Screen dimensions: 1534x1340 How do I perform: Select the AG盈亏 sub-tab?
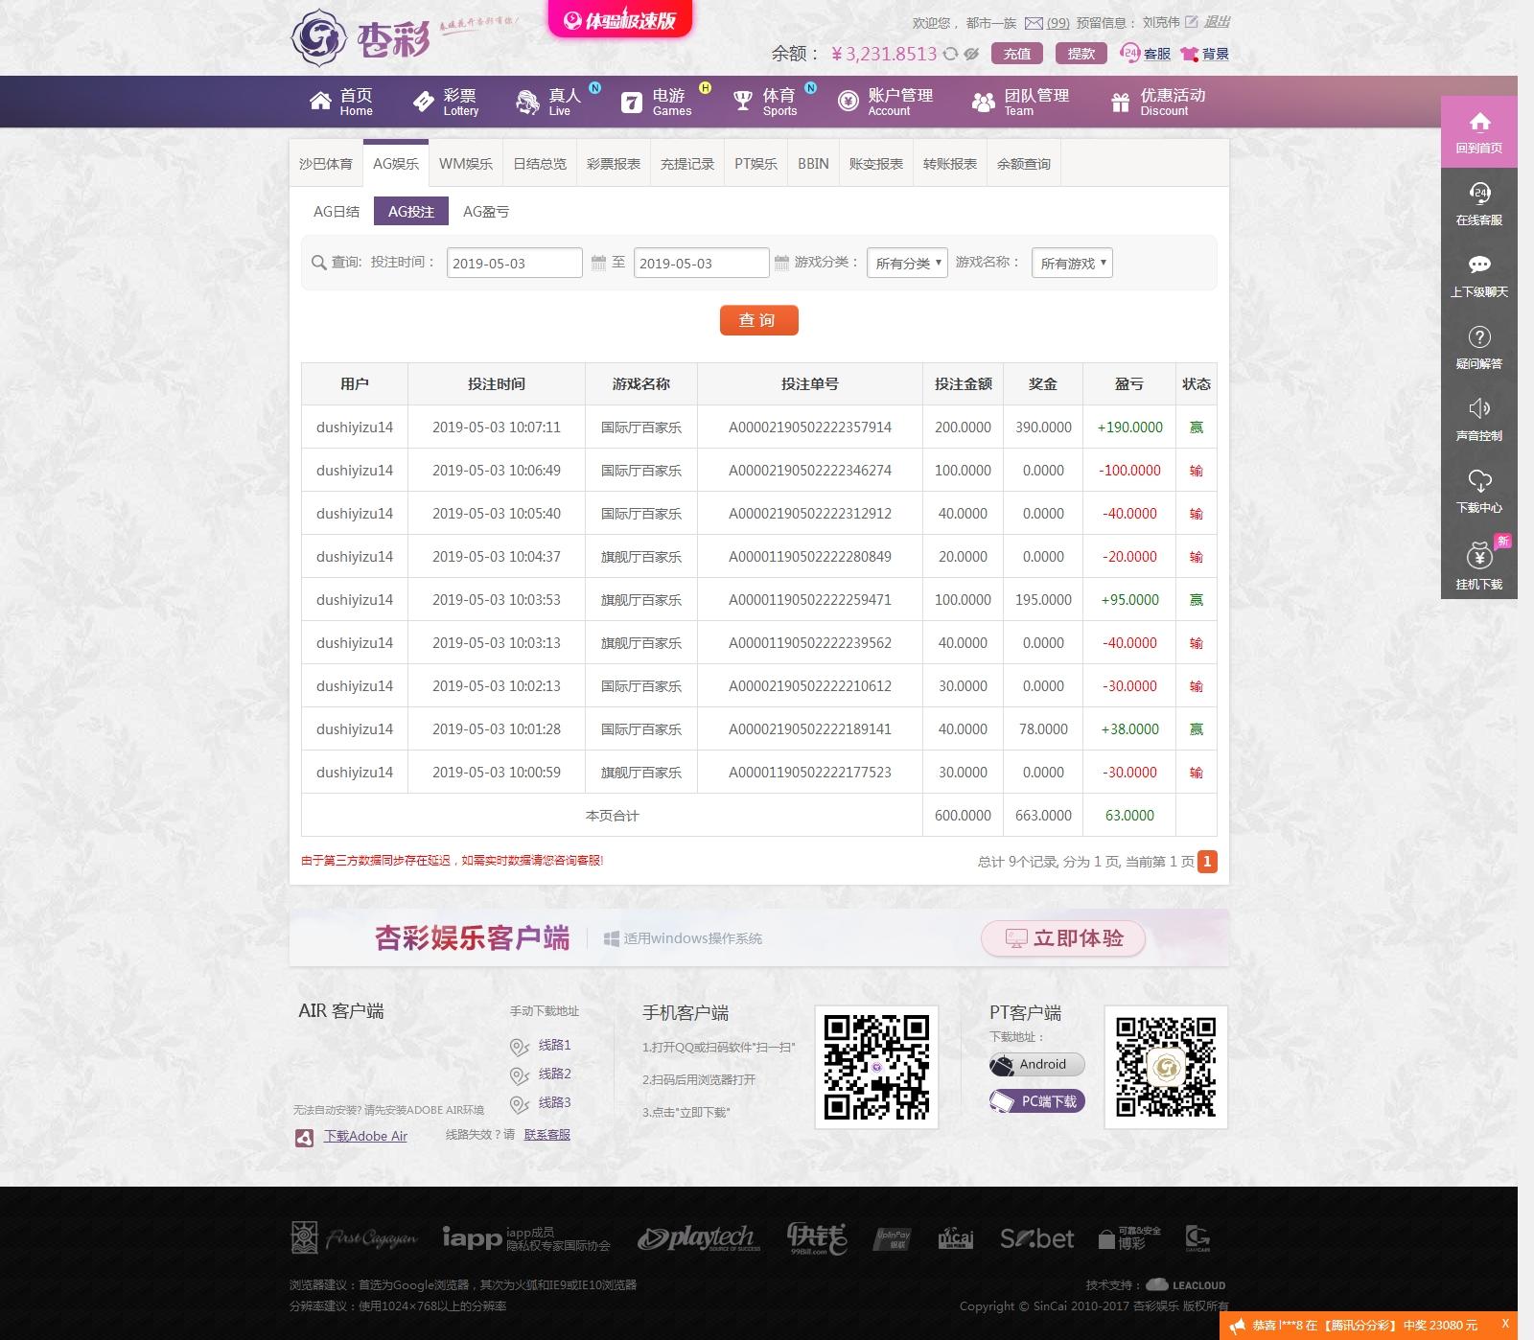[486, 212]
